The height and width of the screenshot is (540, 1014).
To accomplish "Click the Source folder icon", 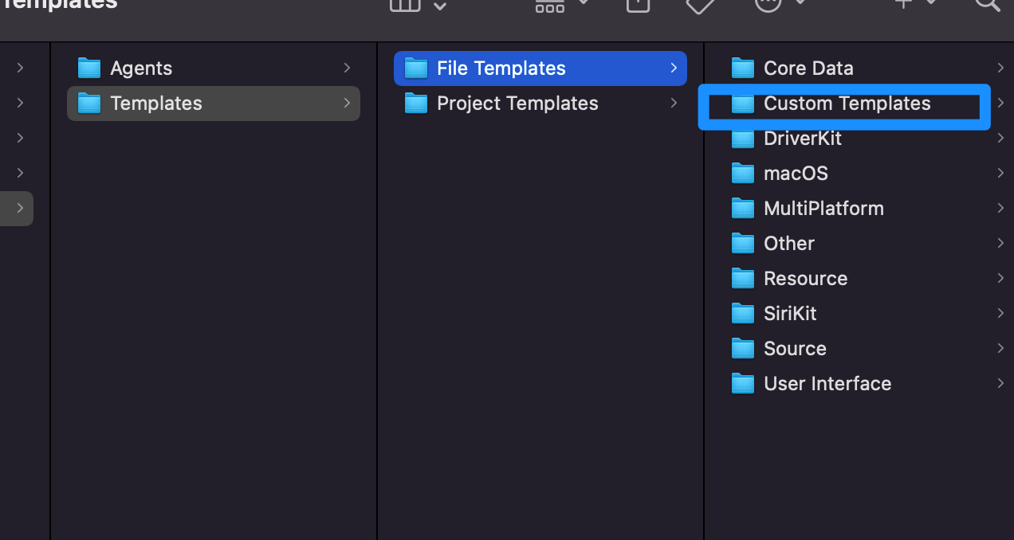I will tap(743, 349).
